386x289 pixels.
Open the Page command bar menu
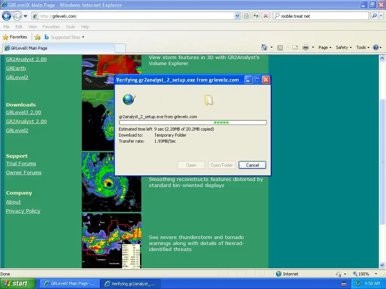point(325,47)
